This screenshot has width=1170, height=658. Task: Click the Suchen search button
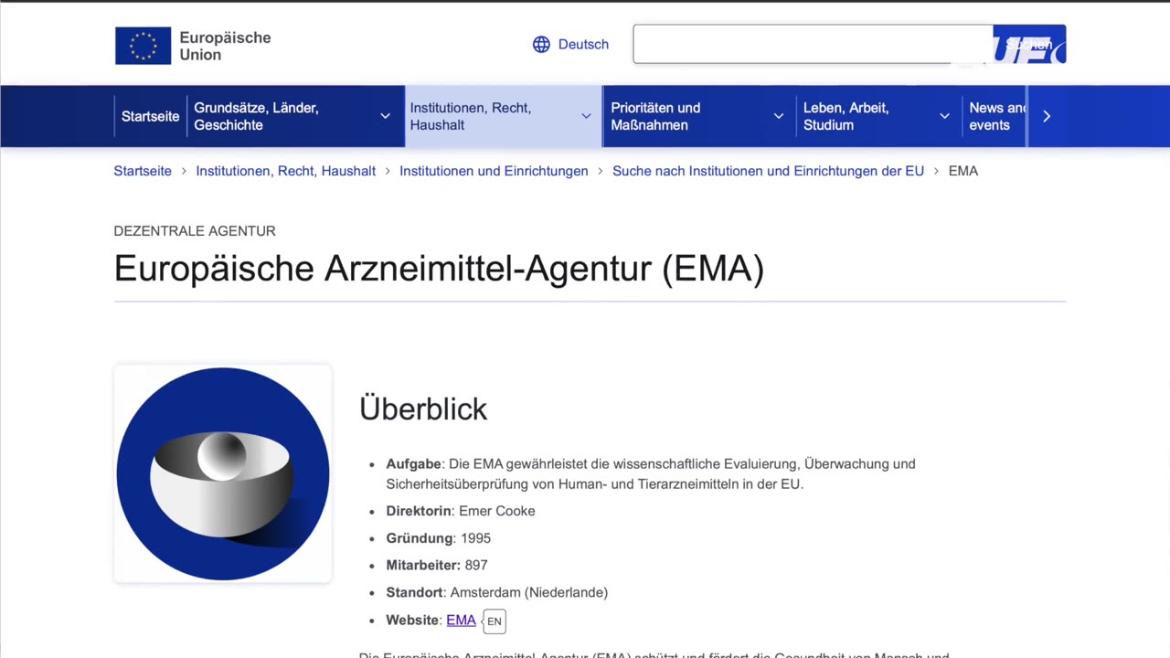click(1029, 44)
